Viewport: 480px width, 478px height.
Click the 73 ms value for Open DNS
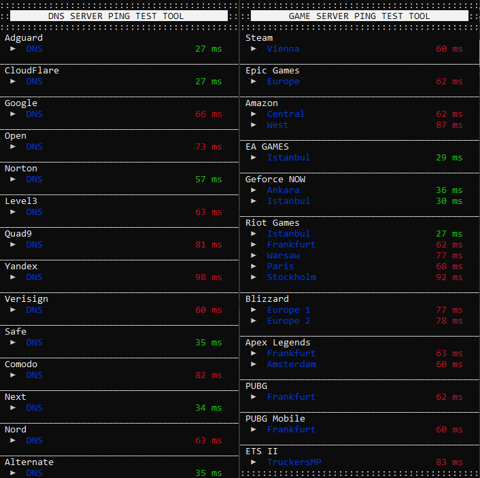[209, 147]
